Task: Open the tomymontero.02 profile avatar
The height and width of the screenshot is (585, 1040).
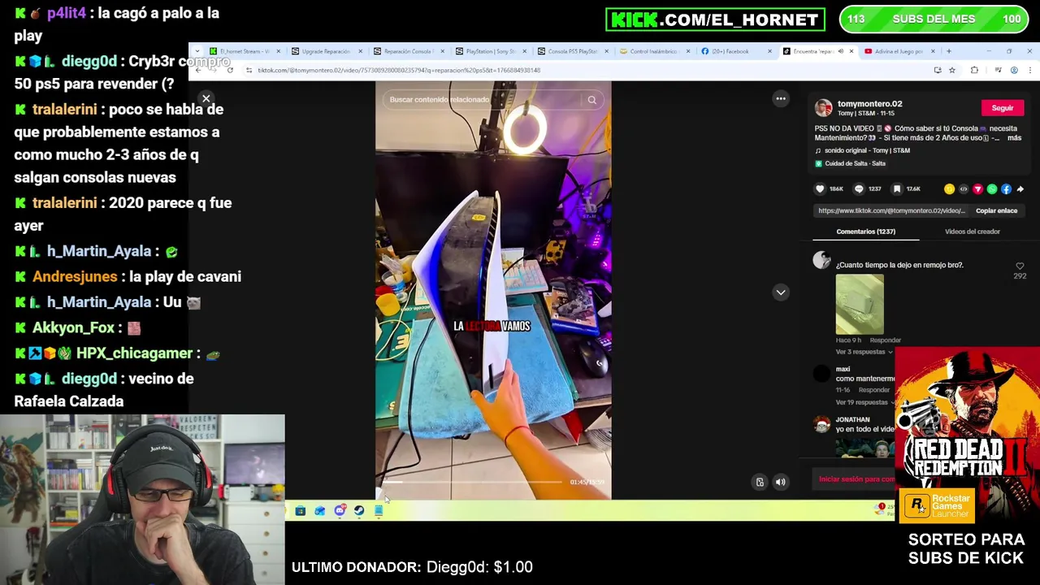Action: tap(824, 108)
